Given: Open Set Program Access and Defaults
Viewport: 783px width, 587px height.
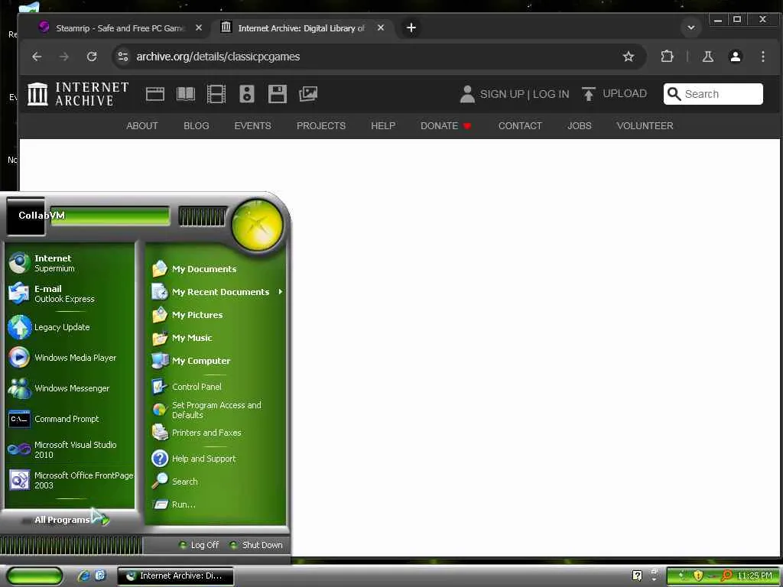Looking at the screenshot, I should pyautogui.click(x=217, y=410).
